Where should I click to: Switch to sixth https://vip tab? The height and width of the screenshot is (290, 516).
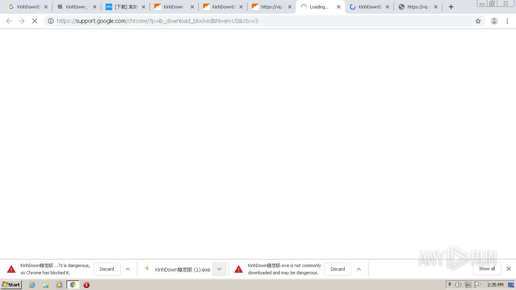(272, 7)
